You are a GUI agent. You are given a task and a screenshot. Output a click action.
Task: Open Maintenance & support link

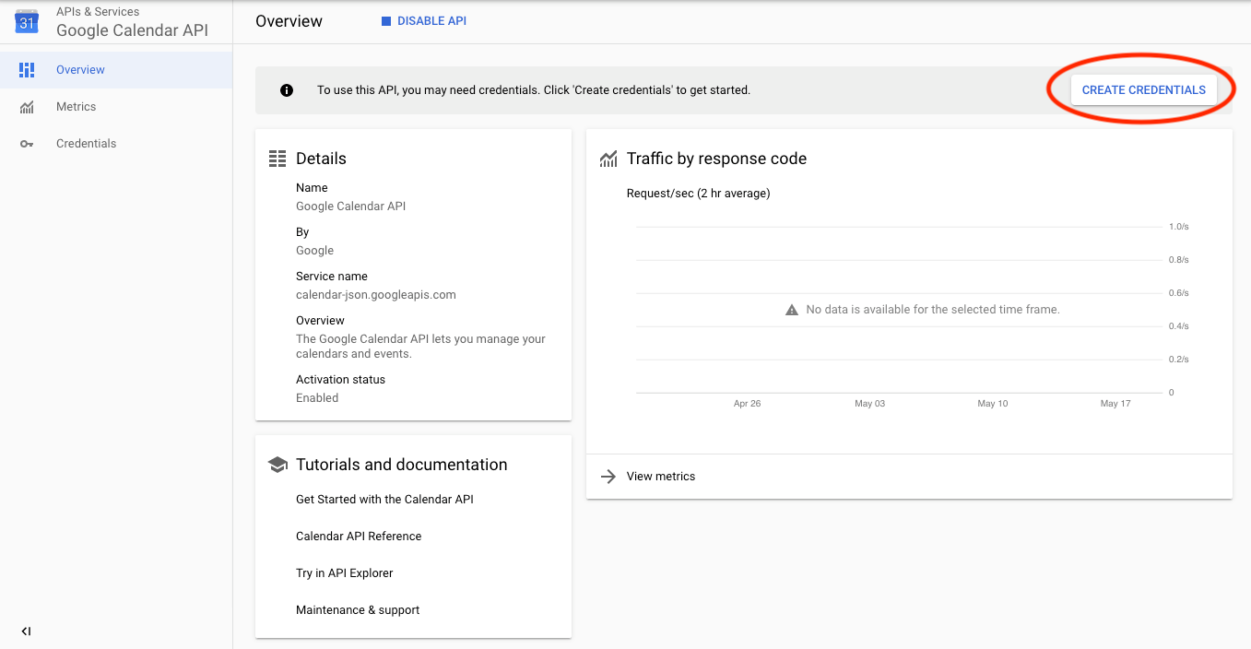click(x=358, y=610)
